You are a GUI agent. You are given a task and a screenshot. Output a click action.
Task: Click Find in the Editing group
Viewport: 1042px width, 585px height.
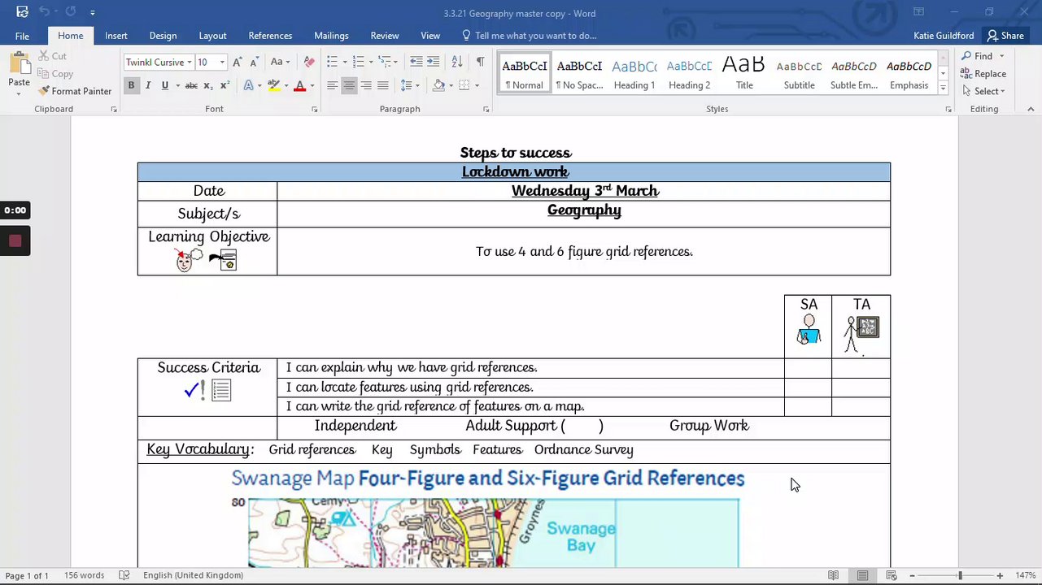pos(976,56)
